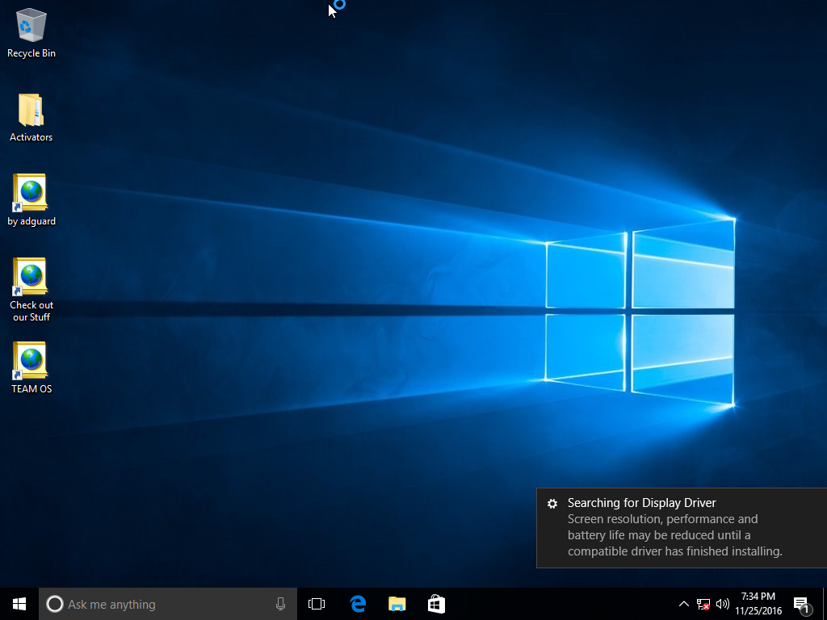Open Task View from the taskbar

point(317,604)
